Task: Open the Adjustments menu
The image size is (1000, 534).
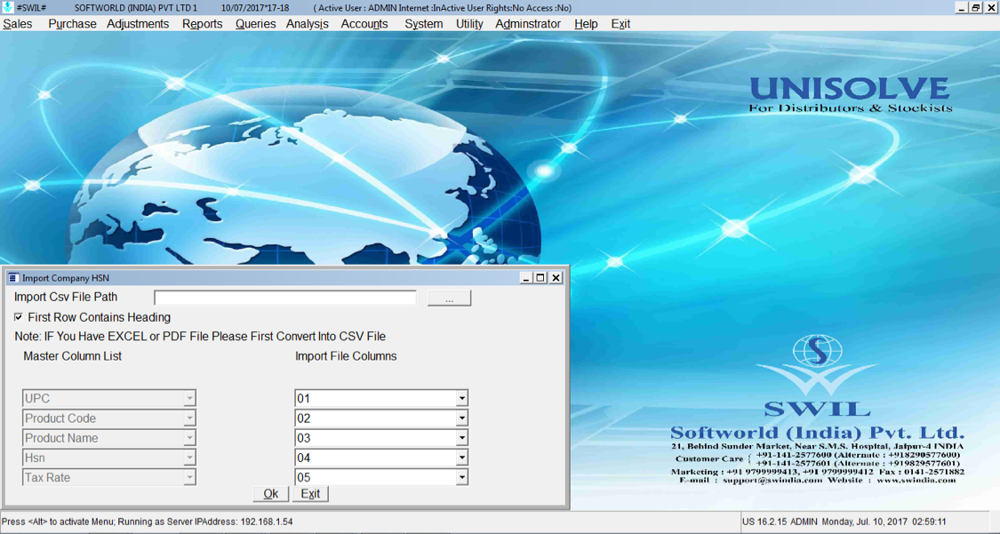Action: pyautogui.click(x=138, y=24)
